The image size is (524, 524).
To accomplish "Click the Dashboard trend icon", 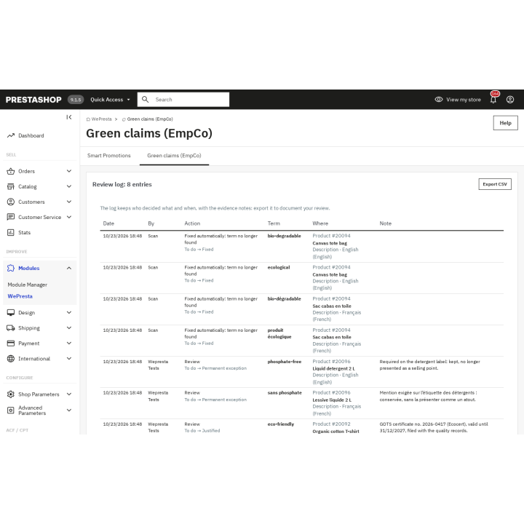I will pyautogui.click(x=11, y=135).
